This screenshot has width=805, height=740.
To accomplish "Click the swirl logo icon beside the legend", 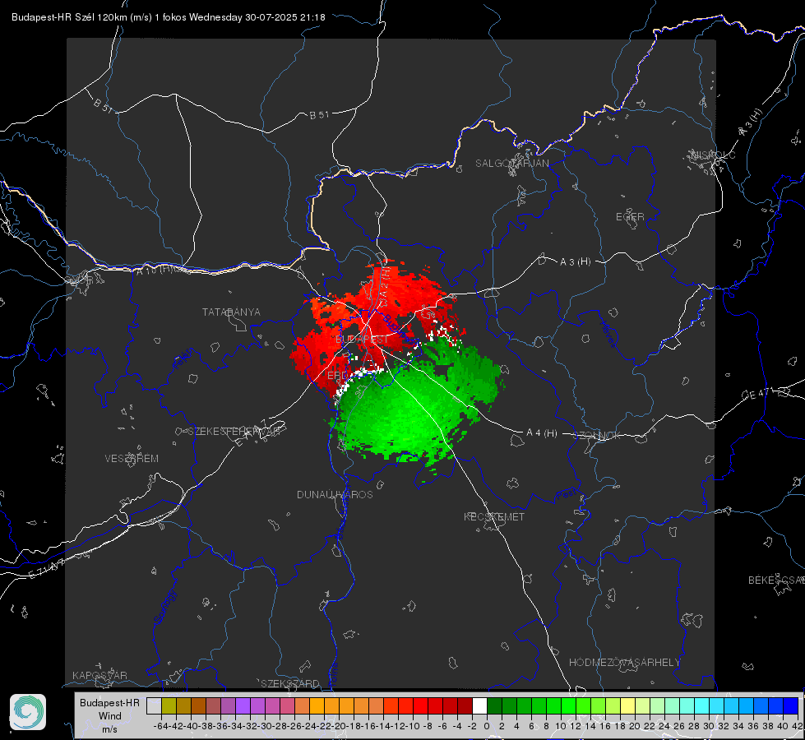I will pyautogui.click(x=28, y=712).
